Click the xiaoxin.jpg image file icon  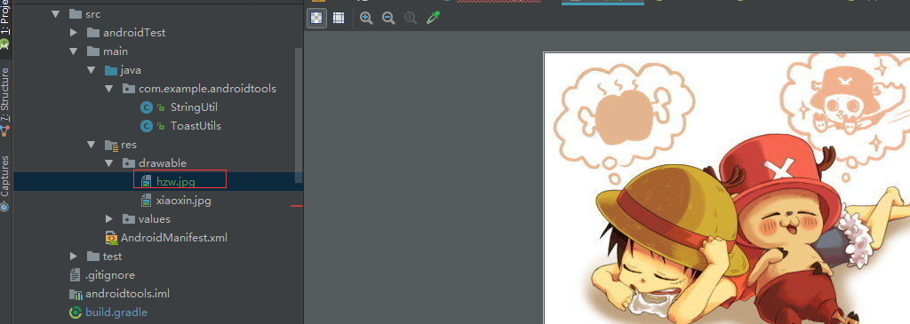tap(147, 201)
